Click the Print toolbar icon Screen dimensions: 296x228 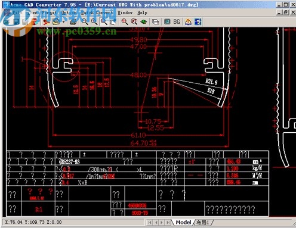(x=73, y=22)
